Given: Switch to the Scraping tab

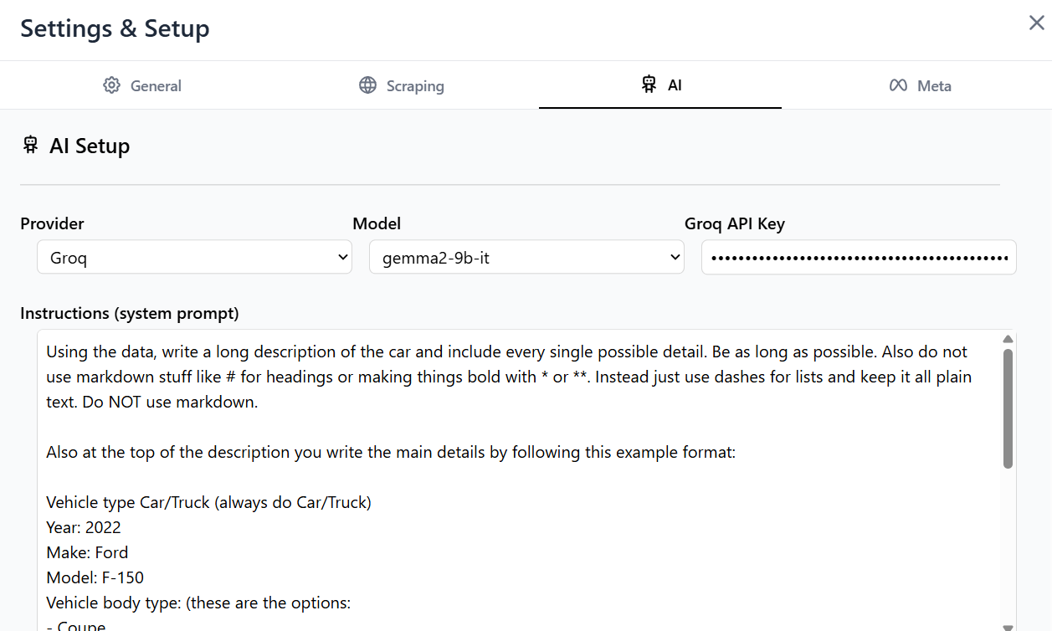Looking at the screenshot, I should [x=402, y=85].
